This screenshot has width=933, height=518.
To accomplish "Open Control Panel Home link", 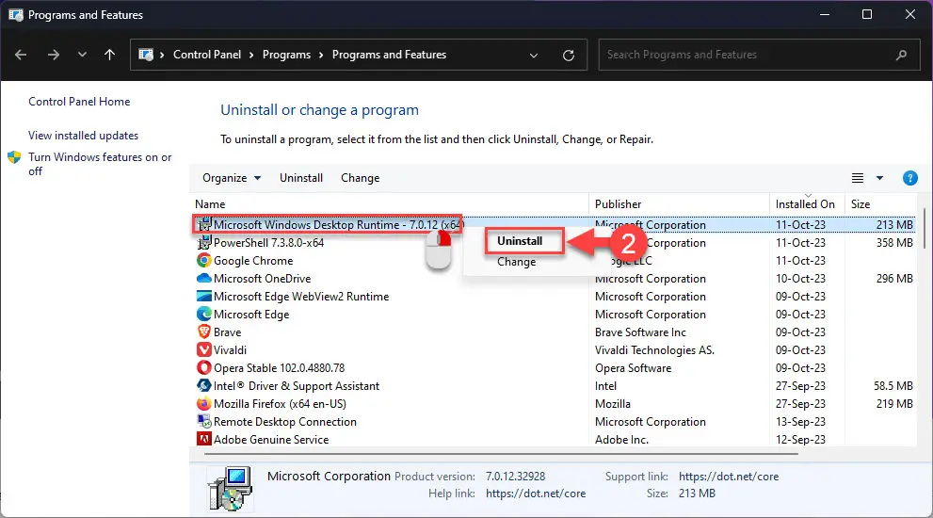I will tap(79, 102).
